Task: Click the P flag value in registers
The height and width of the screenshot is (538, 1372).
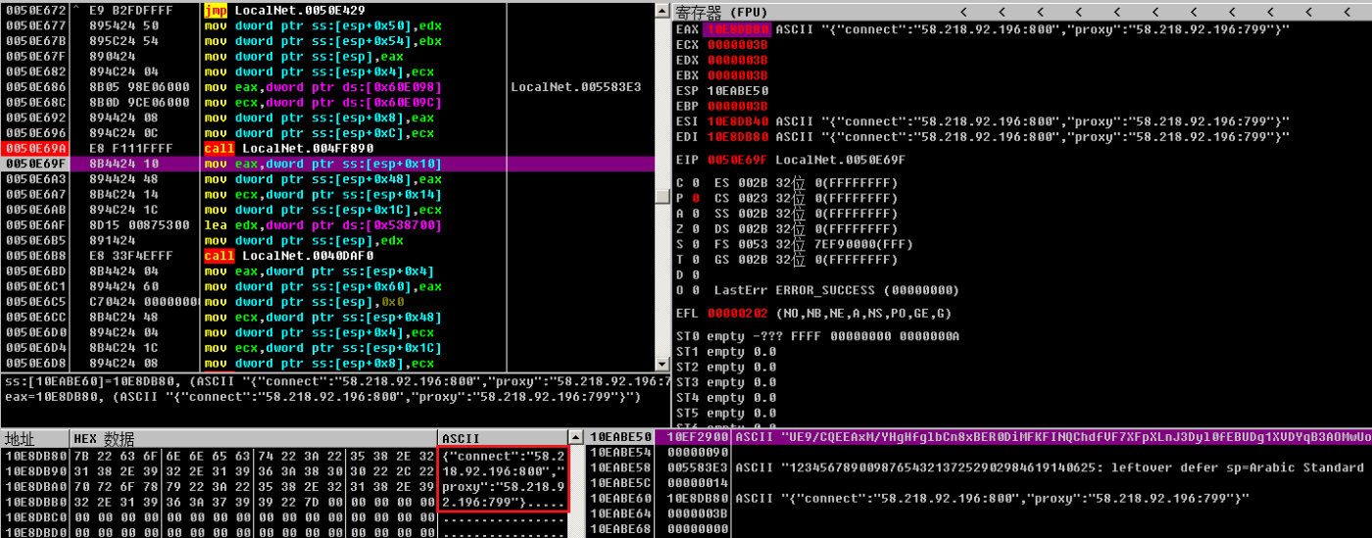Action: [x=695, y=198]
